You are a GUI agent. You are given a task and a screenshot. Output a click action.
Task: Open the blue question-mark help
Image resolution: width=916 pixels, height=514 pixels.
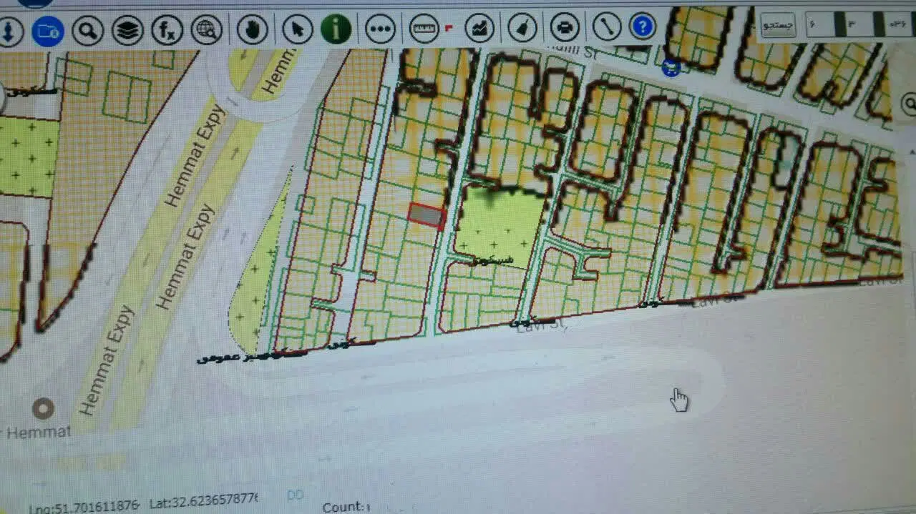[643, 27]
